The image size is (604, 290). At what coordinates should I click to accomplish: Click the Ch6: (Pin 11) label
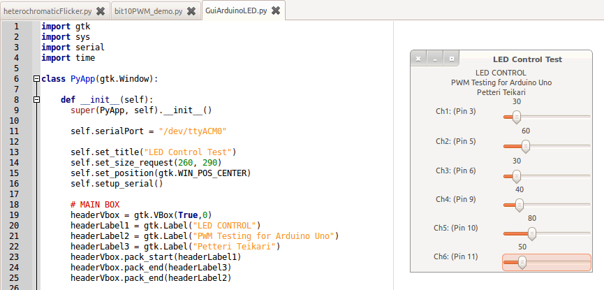(x=456, y=256)
